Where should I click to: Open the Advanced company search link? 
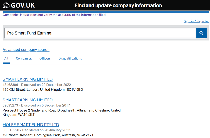pos(26,50)
